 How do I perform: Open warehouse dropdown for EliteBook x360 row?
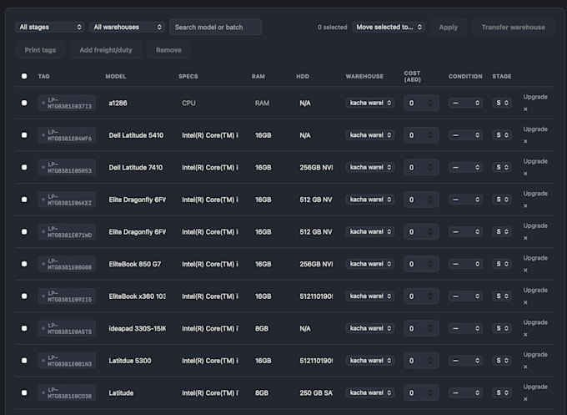click(x=370, y=296)
